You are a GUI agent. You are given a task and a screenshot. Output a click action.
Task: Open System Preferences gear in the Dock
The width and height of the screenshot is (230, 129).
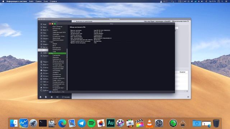coord(159,123)
